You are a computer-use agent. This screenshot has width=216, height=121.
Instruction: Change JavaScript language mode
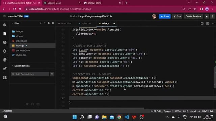tap(195, 111)
